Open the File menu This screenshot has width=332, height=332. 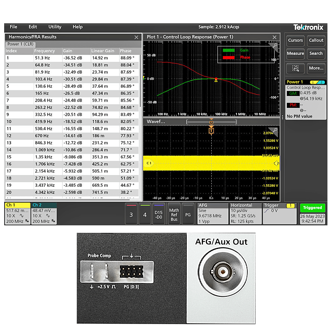click(x=13, y=27)
